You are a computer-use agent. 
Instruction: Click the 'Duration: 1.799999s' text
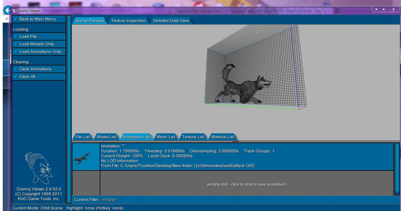pyautogui.click(x=120, y=151)
